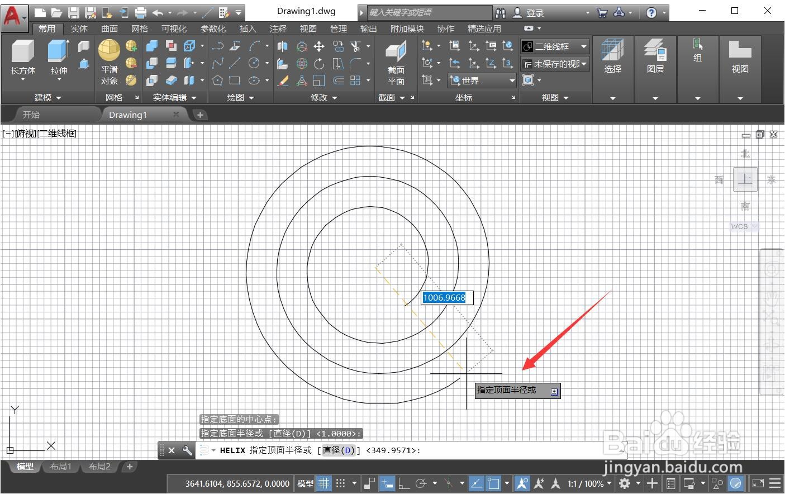Screen dimensions: 785x494
Task: Toggle ortho mode in status bar
Action: tap(404, 483)
